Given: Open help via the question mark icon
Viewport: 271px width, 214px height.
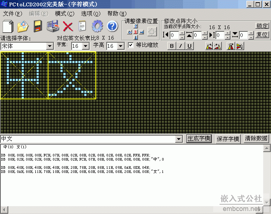Looking at the screenshot, I should tap(112, 26).
